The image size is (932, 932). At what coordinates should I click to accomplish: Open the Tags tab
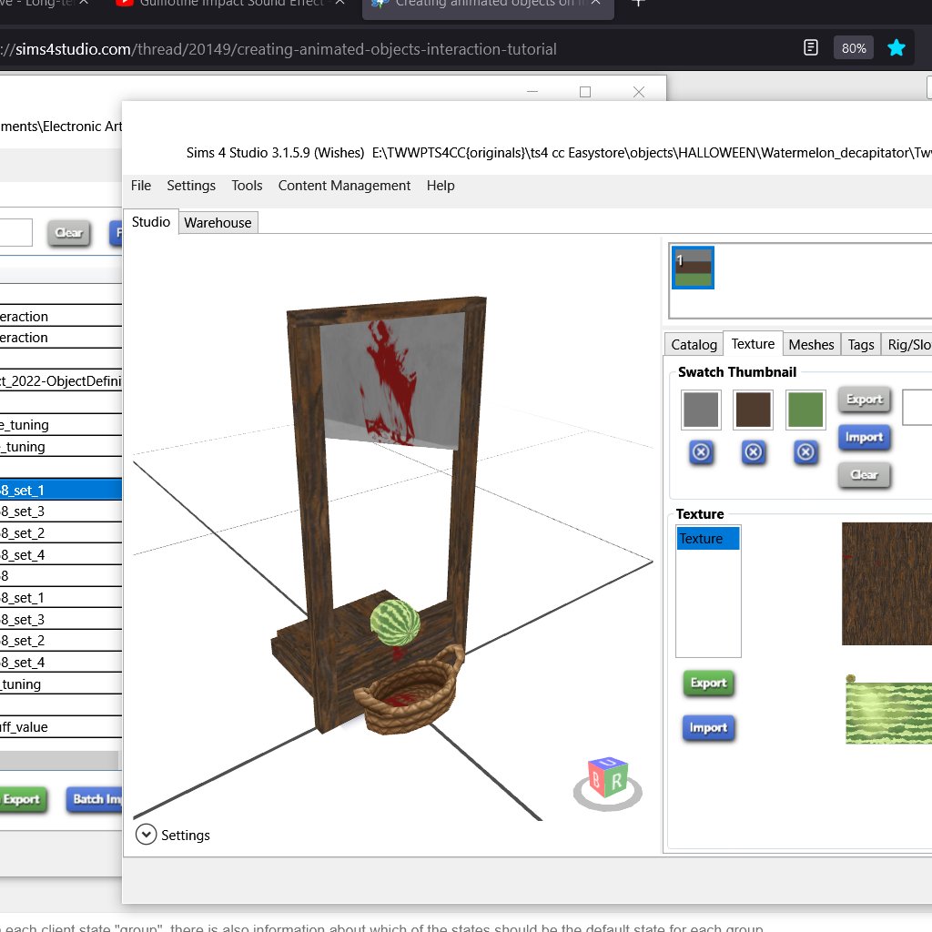861,345
